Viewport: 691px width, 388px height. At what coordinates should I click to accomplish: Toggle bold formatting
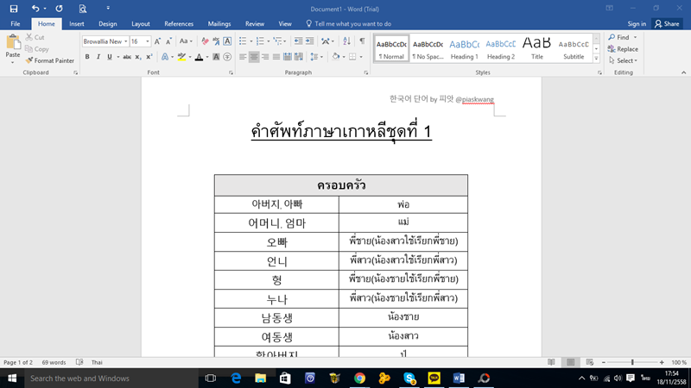tap(87, 57)
